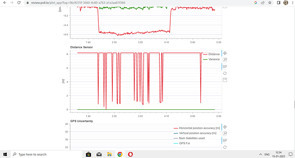Click the Google icon in address bar
The height and width of the screenshot is (158, 295).
pyautogui.click(x=256, y=3)
